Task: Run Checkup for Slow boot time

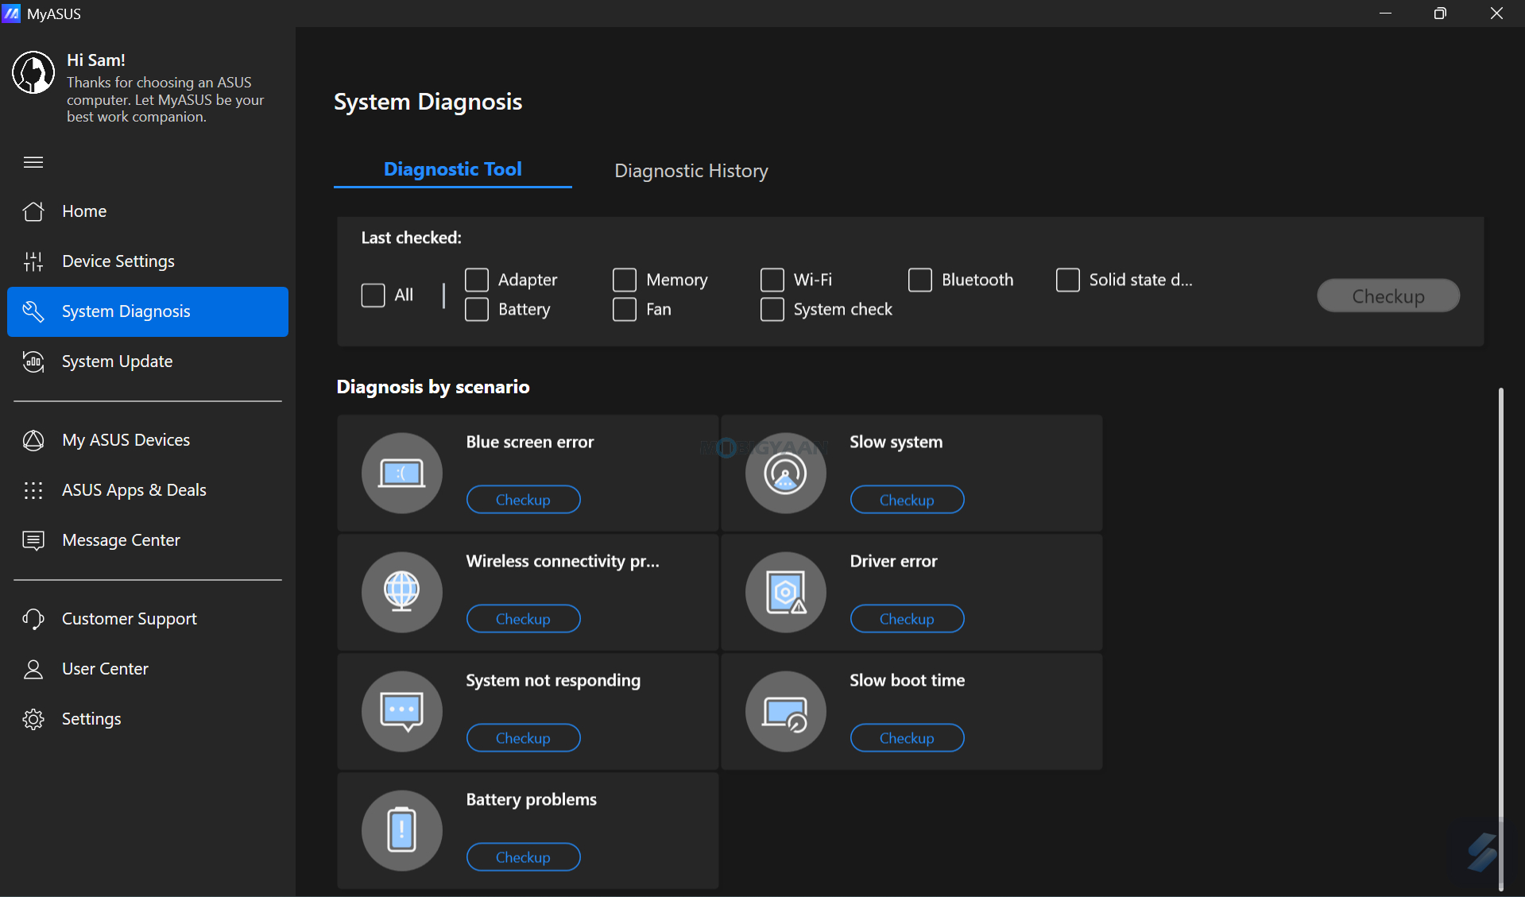Action: click(x=908, y=738)
